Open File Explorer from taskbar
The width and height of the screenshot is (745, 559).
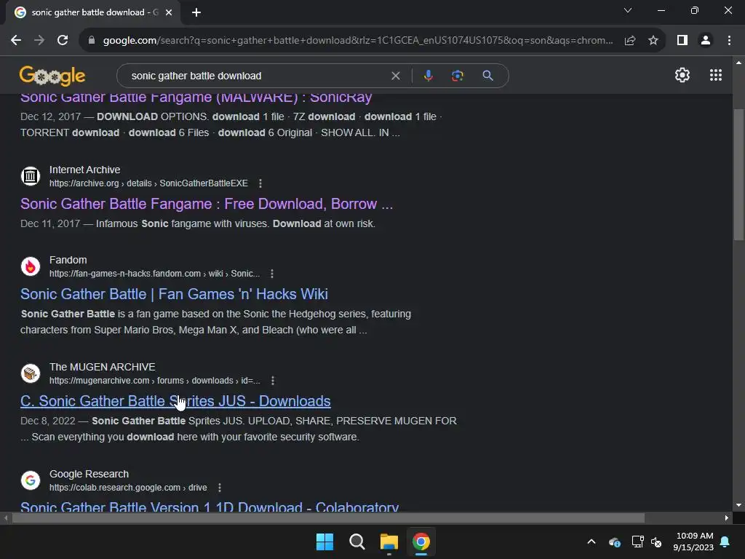[x=389, y=542]
